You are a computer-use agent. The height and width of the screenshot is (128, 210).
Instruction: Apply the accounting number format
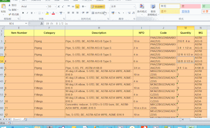pos(113,13)
